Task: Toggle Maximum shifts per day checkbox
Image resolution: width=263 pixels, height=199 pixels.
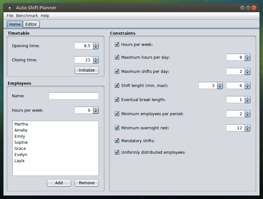Action: click(x=117, y=71)
